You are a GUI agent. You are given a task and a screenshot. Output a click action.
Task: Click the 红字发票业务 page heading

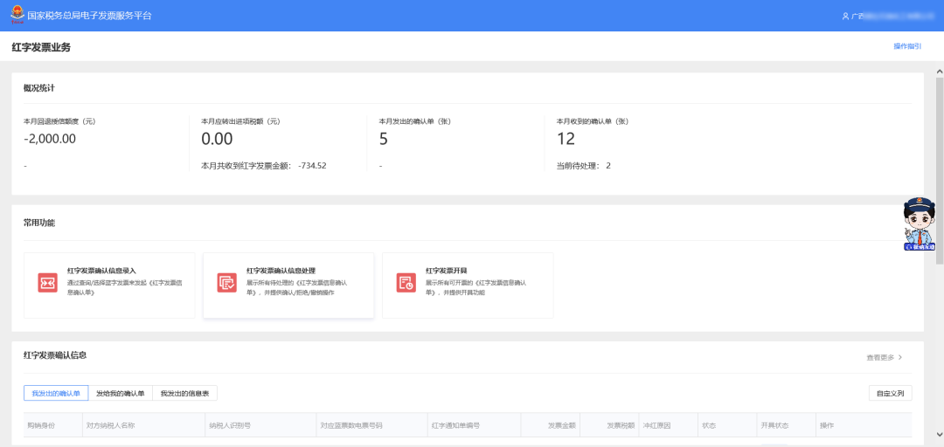click(x=42, y=47)
